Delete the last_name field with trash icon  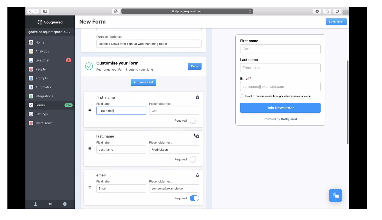point(197,136)
